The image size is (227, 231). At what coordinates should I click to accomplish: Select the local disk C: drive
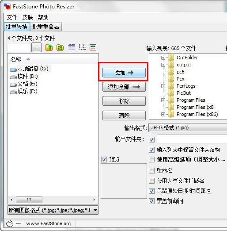click(29, 69)
